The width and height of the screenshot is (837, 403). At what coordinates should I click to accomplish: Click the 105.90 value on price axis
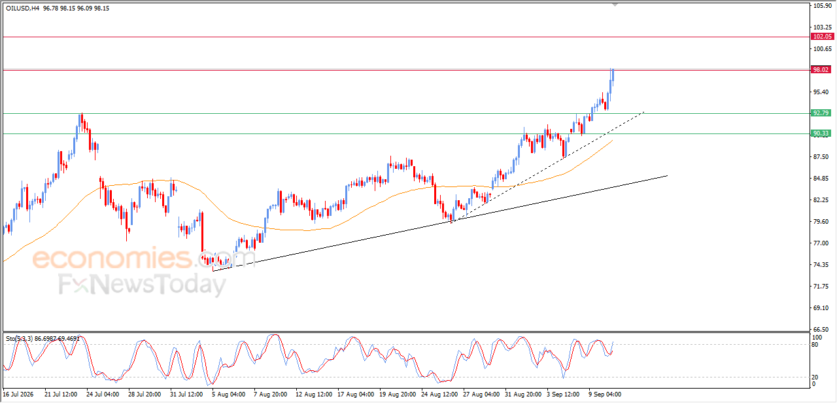click(822, 6)
